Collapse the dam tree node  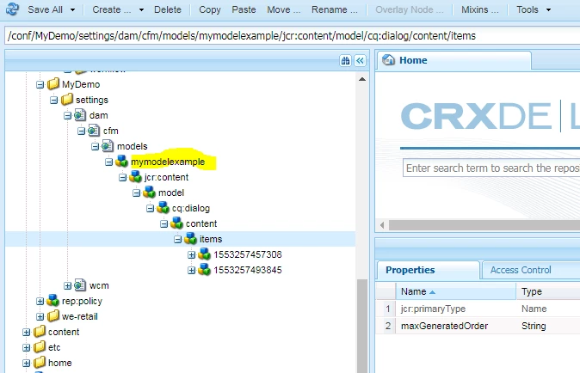click(x=67, y=116)
